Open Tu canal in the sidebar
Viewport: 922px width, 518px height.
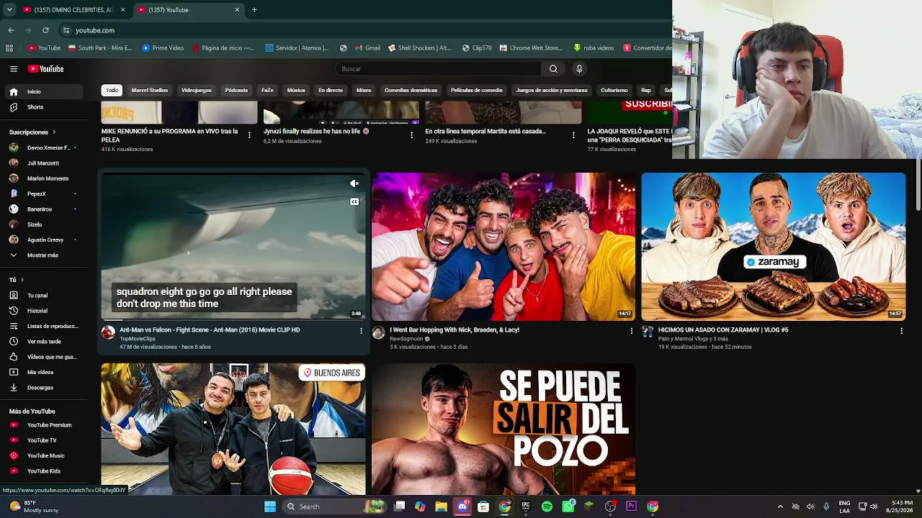pos(43,296)
